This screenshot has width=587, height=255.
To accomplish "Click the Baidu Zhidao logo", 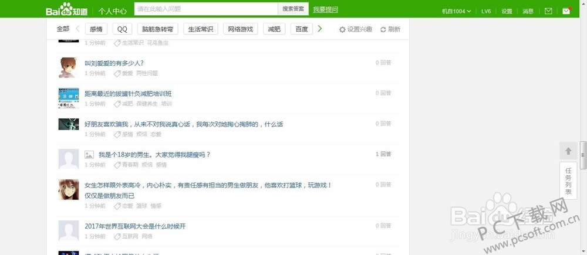I will click(x=69, y=10).
